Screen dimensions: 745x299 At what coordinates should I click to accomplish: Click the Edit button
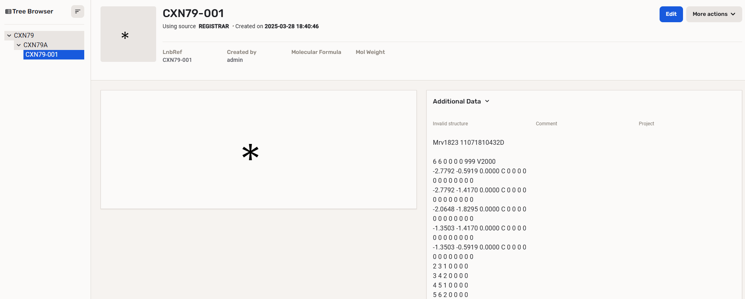coord(671,14)
